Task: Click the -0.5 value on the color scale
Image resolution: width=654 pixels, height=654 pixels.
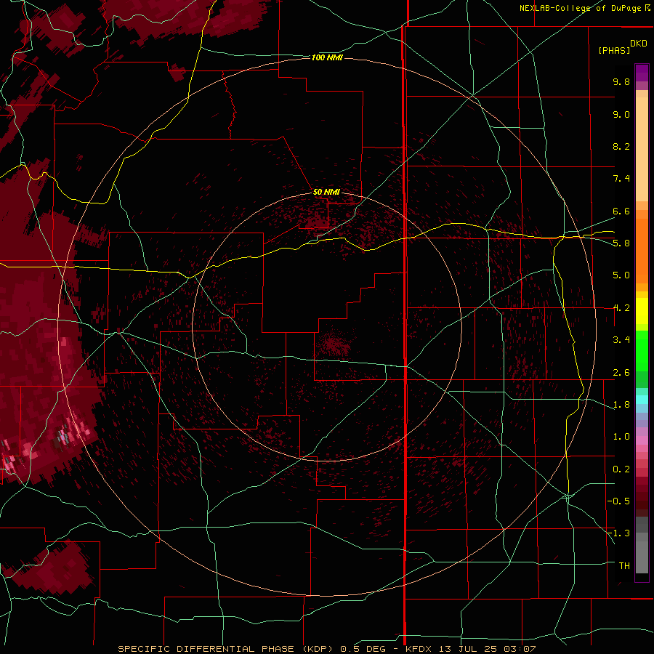Action: pos(618,501)
